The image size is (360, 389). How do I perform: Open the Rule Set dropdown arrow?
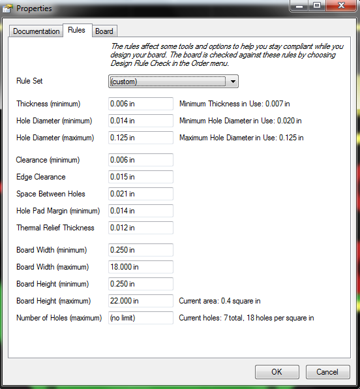(233, 82)
